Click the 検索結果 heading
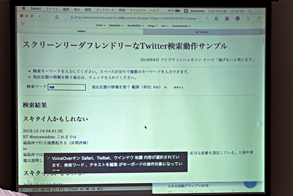The image size is (293, 196). (x=35, y=105)
